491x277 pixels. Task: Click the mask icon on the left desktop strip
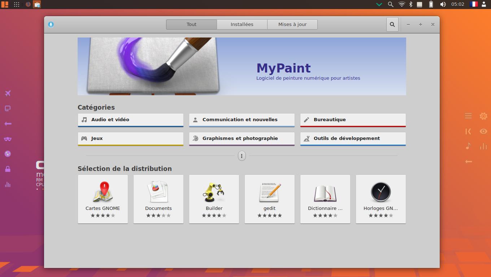coord(8,139)
